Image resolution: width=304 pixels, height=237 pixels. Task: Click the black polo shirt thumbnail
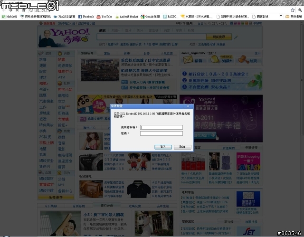[139, 189]
